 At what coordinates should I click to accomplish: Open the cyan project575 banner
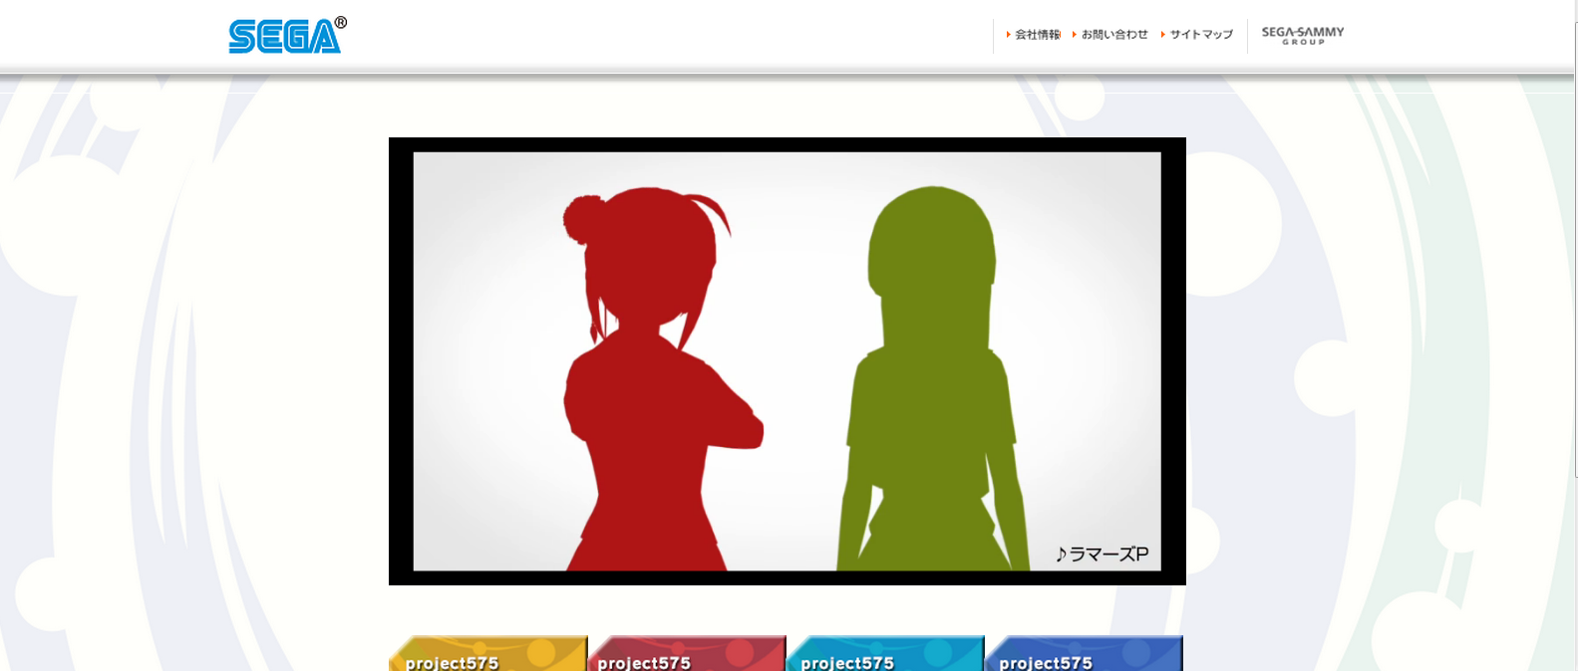point(884,654)
